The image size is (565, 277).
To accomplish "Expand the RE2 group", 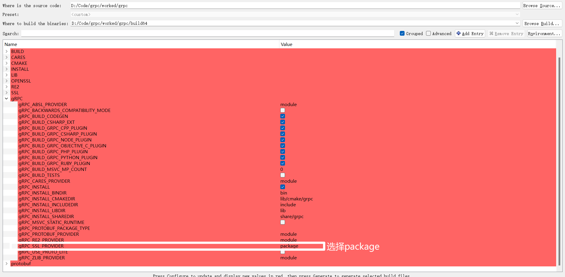I will [x=6, y=87].
